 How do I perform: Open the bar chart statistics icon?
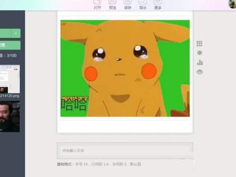point(200,62)
